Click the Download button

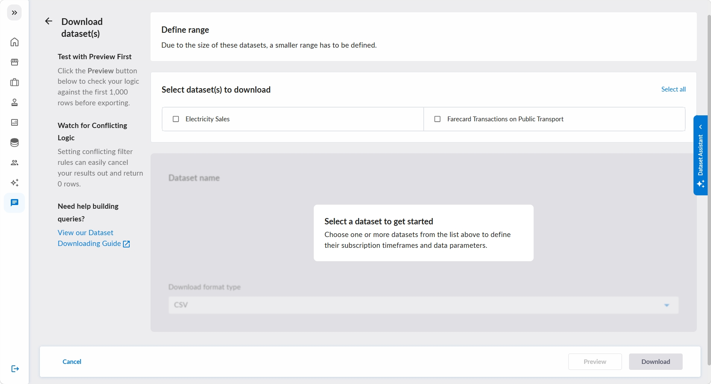coord(655,362)
